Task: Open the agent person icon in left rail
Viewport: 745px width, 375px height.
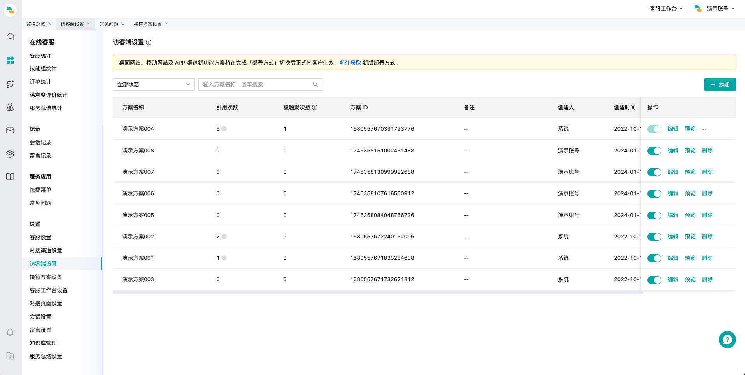Action: (10, 107)
